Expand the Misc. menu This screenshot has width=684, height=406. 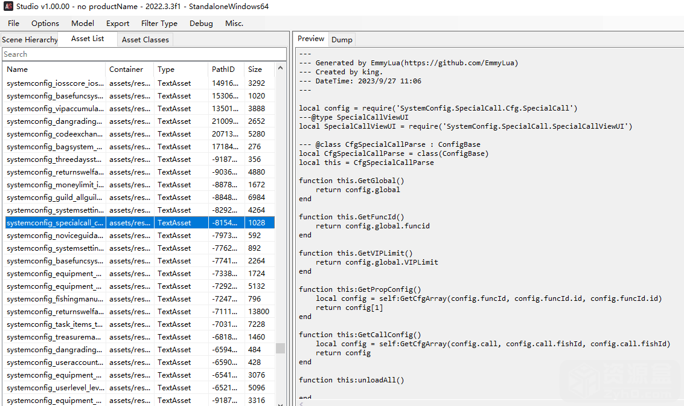click(x=234, y=24)
